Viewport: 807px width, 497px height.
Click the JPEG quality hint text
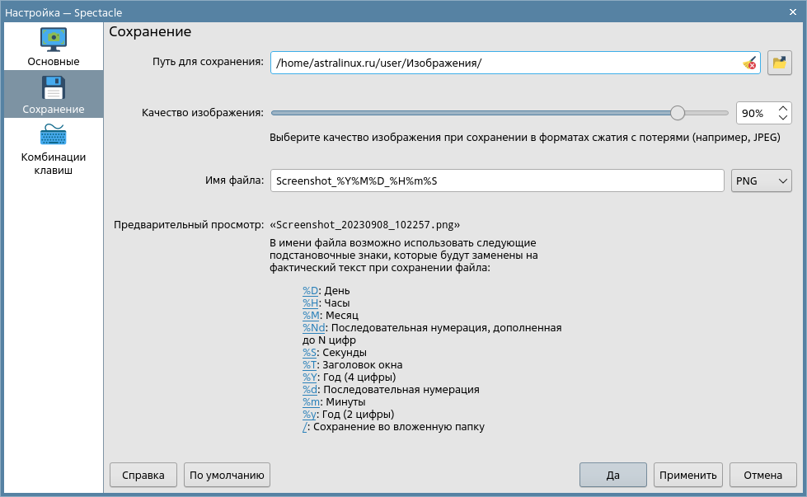525,138
